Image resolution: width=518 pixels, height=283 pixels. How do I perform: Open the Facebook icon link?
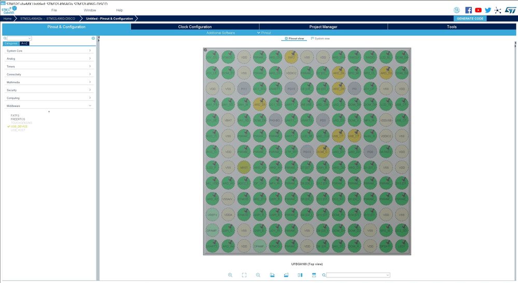point(468,10)
